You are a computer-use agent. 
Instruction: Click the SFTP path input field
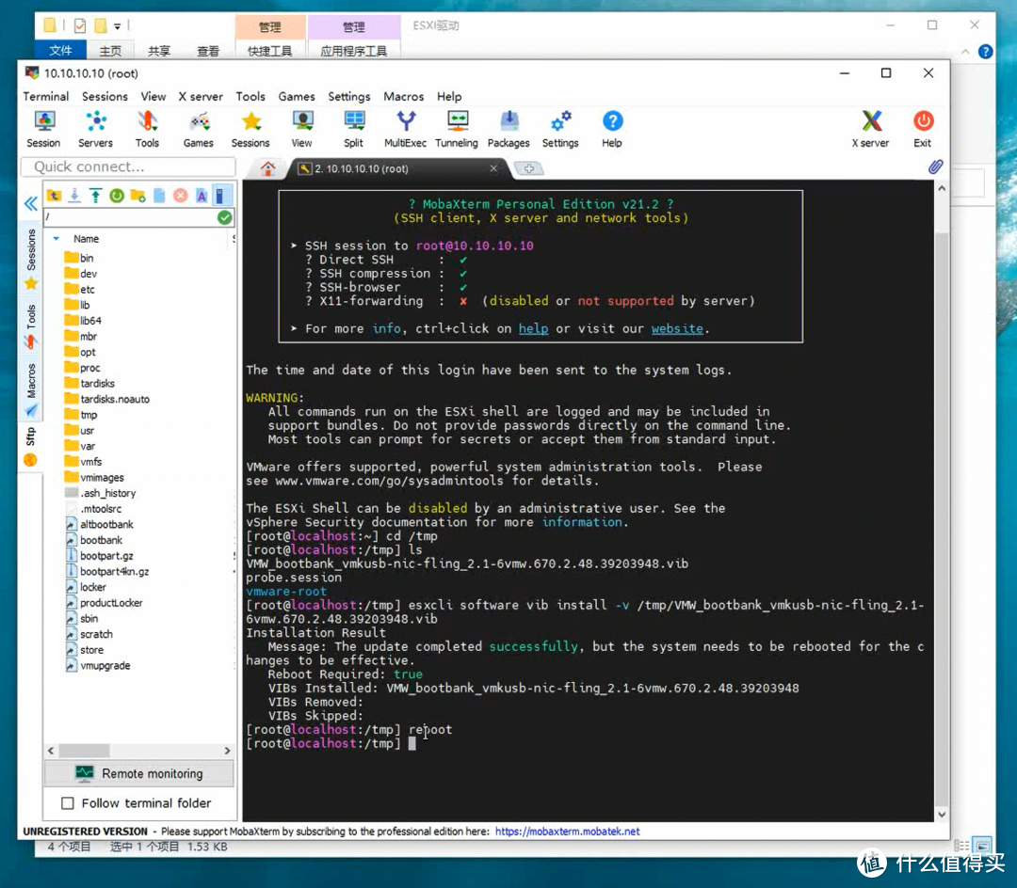[x=130, y=217]
